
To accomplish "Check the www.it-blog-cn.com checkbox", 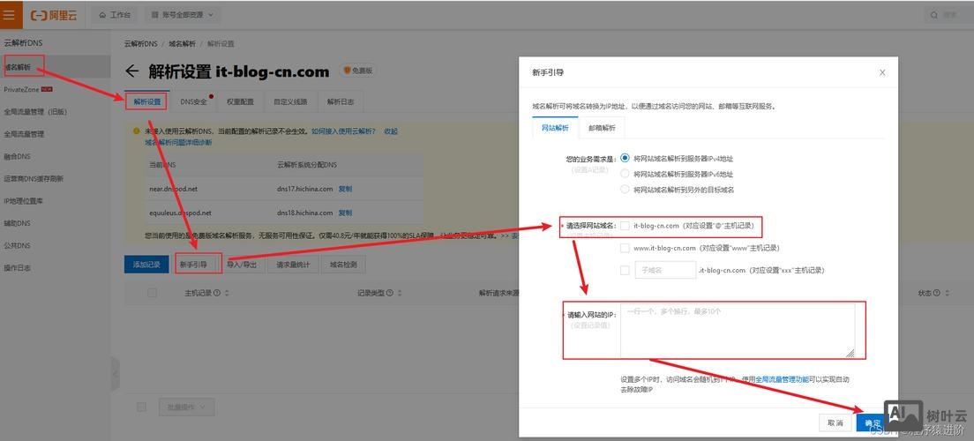I will tap(626, 249).
